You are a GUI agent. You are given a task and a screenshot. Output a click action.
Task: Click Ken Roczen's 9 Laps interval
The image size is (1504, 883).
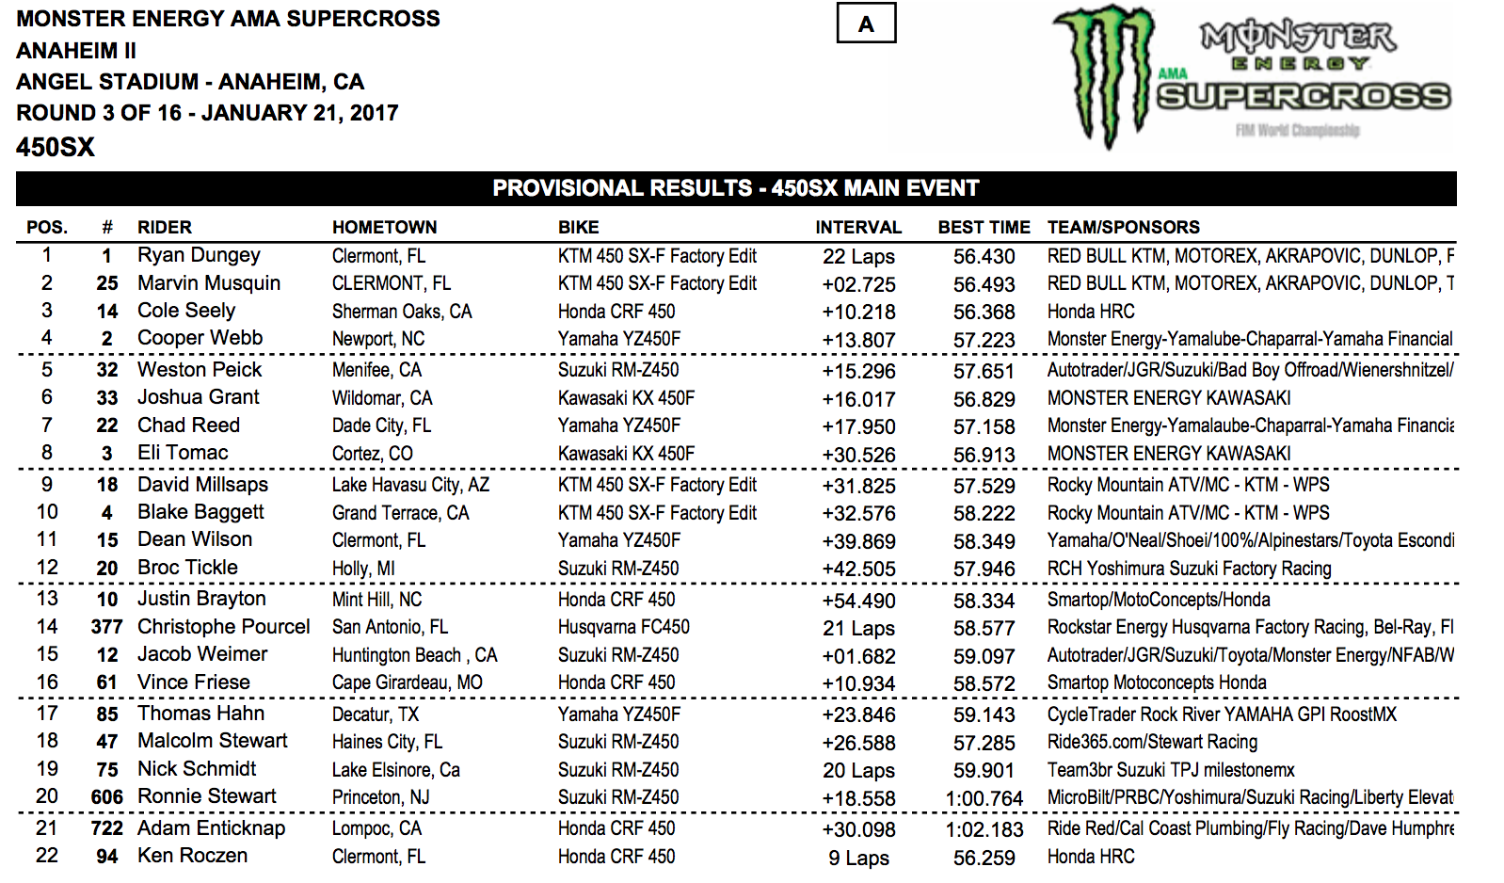(858, 858)
